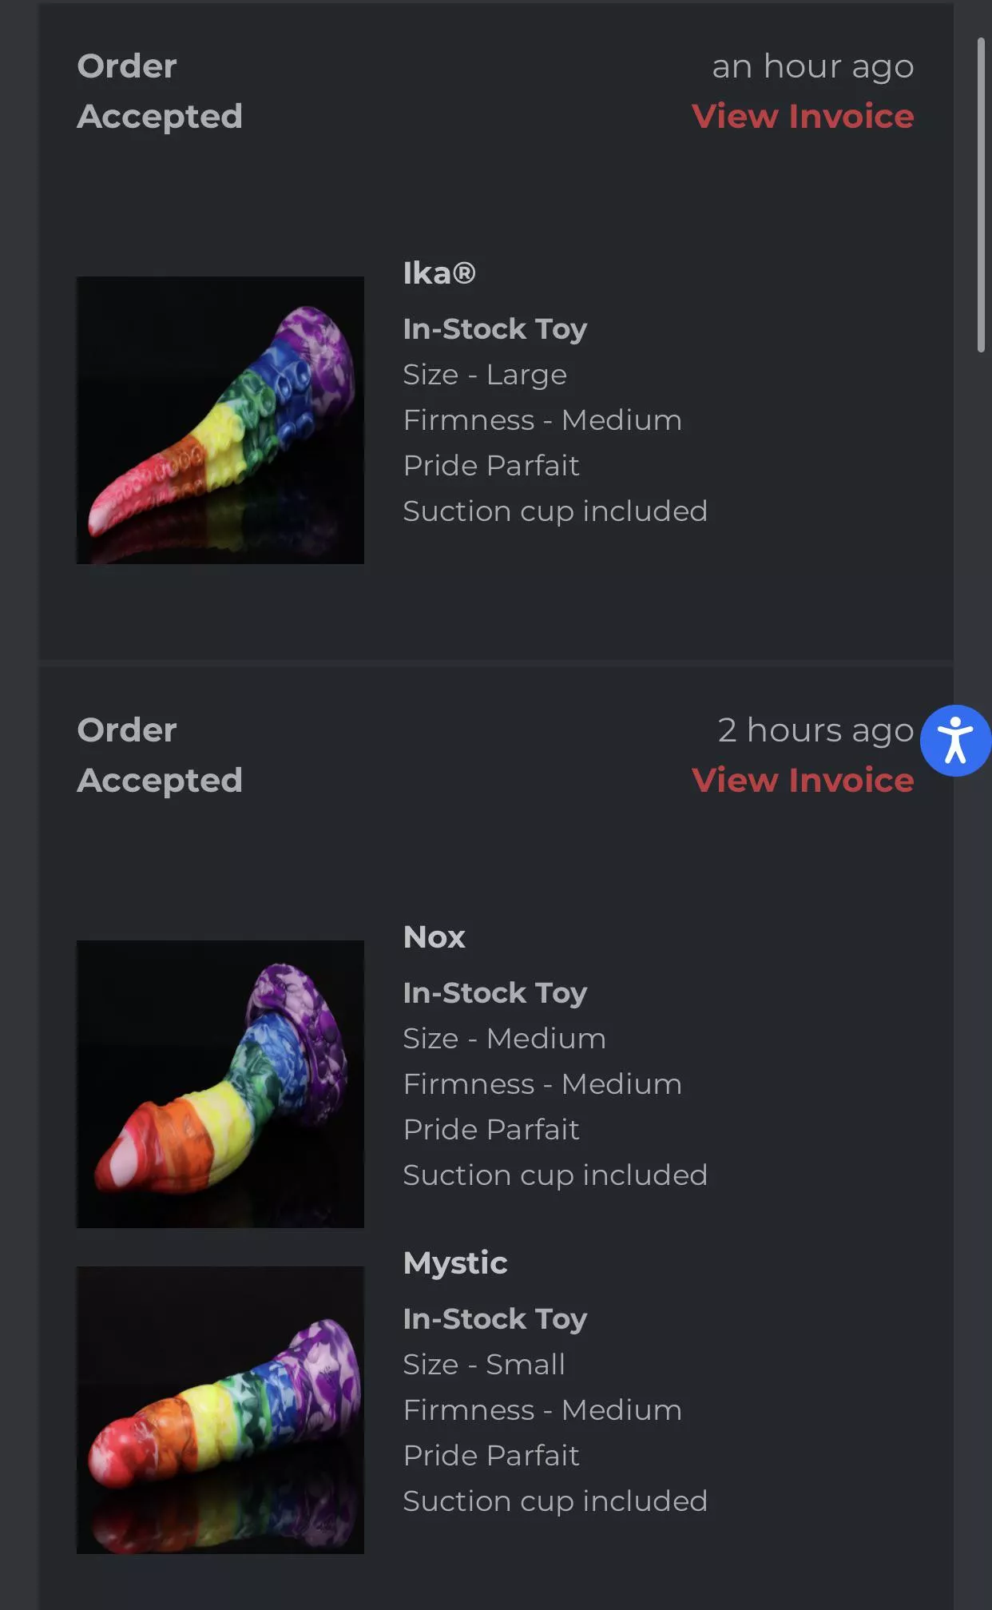This screenshot has height=1610, width=992.
Task: Open the Ika product thumbnail image
Action: pyautogui.click(x=220, y=420)
